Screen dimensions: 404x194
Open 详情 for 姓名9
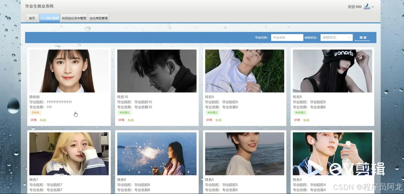pos(209,120)
